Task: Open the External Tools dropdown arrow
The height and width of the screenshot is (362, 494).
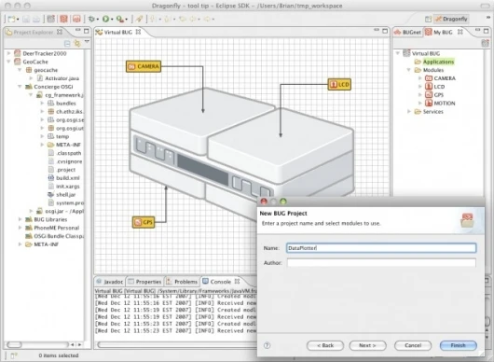Action: (127, 20)
